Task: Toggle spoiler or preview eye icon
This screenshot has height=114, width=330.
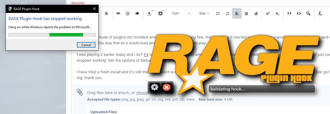Action: coord(137,13)
